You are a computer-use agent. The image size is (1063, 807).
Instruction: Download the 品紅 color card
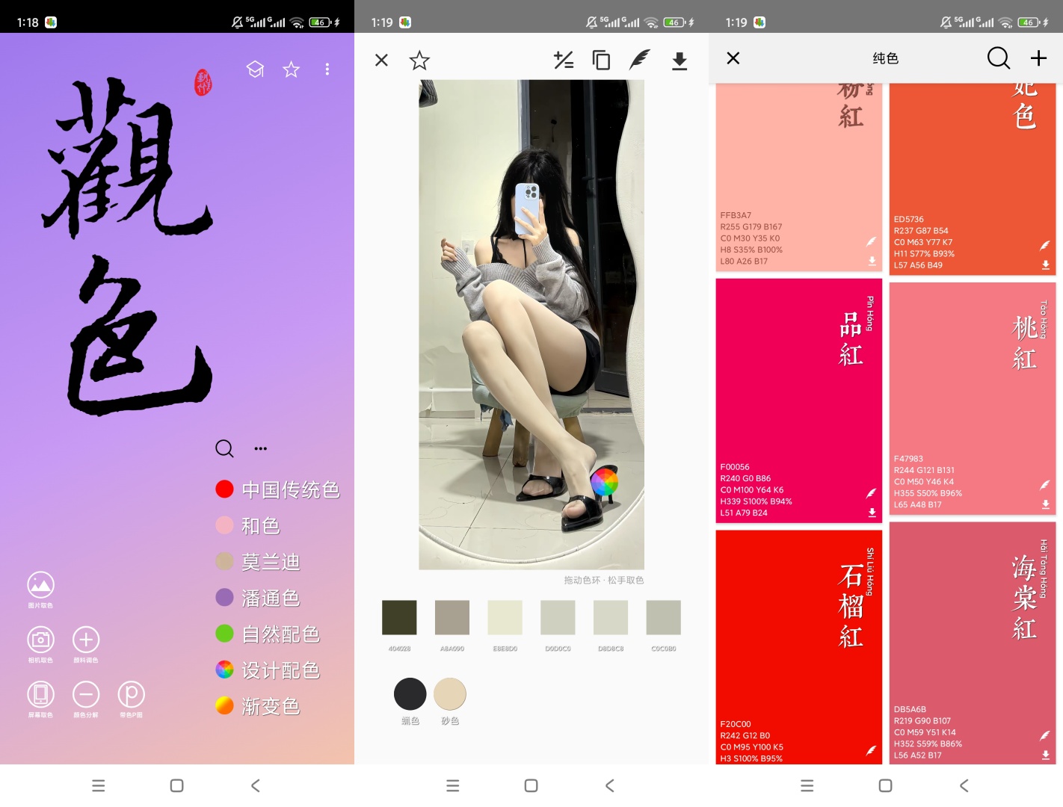(x=872, y=513)
